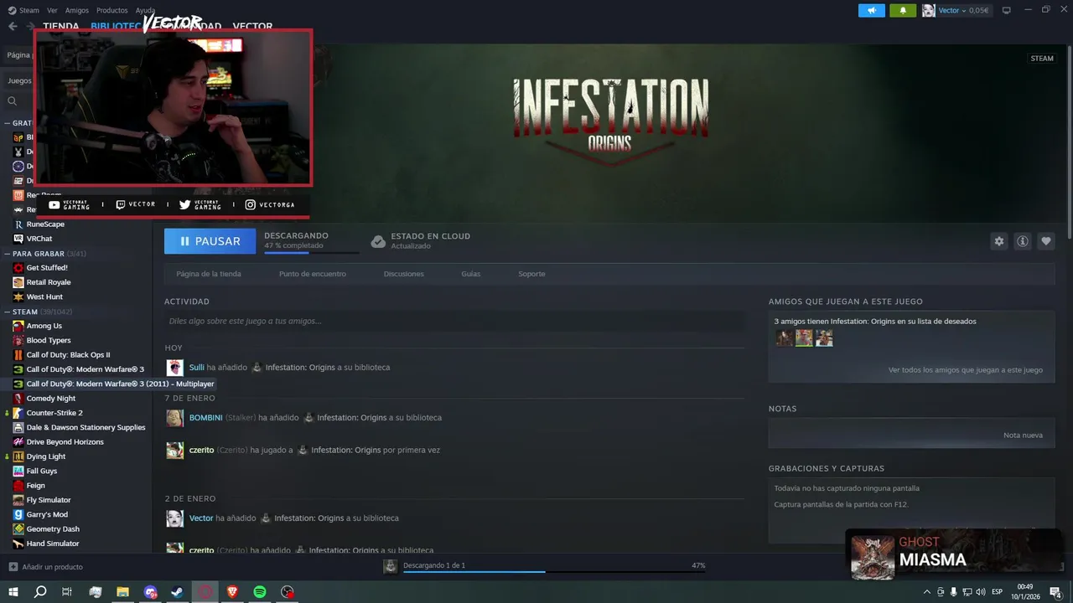The width and height of the screenshot is (1073, 603).
Task: Open Get Stuffed! from Para Grabar
Action: tap(47, 268)
